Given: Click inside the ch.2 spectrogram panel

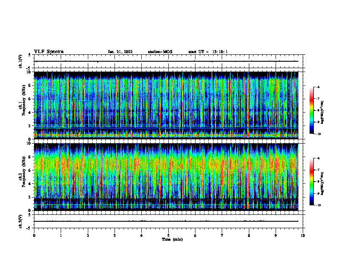Looking at the screenshot, I should click(x=166, y=177).
